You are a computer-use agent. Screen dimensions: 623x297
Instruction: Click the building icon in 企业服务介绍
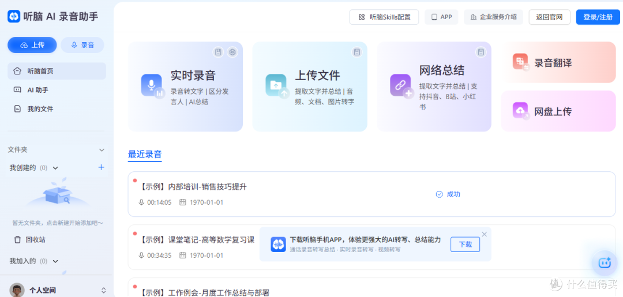473,17
